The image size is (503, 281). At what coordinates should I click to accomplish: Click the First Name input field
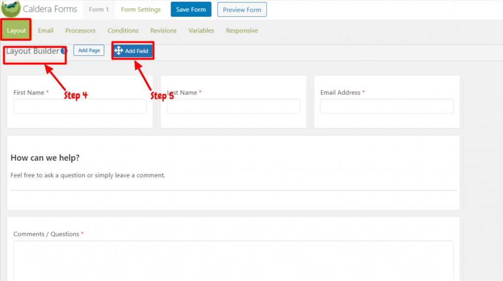(80, 106)
